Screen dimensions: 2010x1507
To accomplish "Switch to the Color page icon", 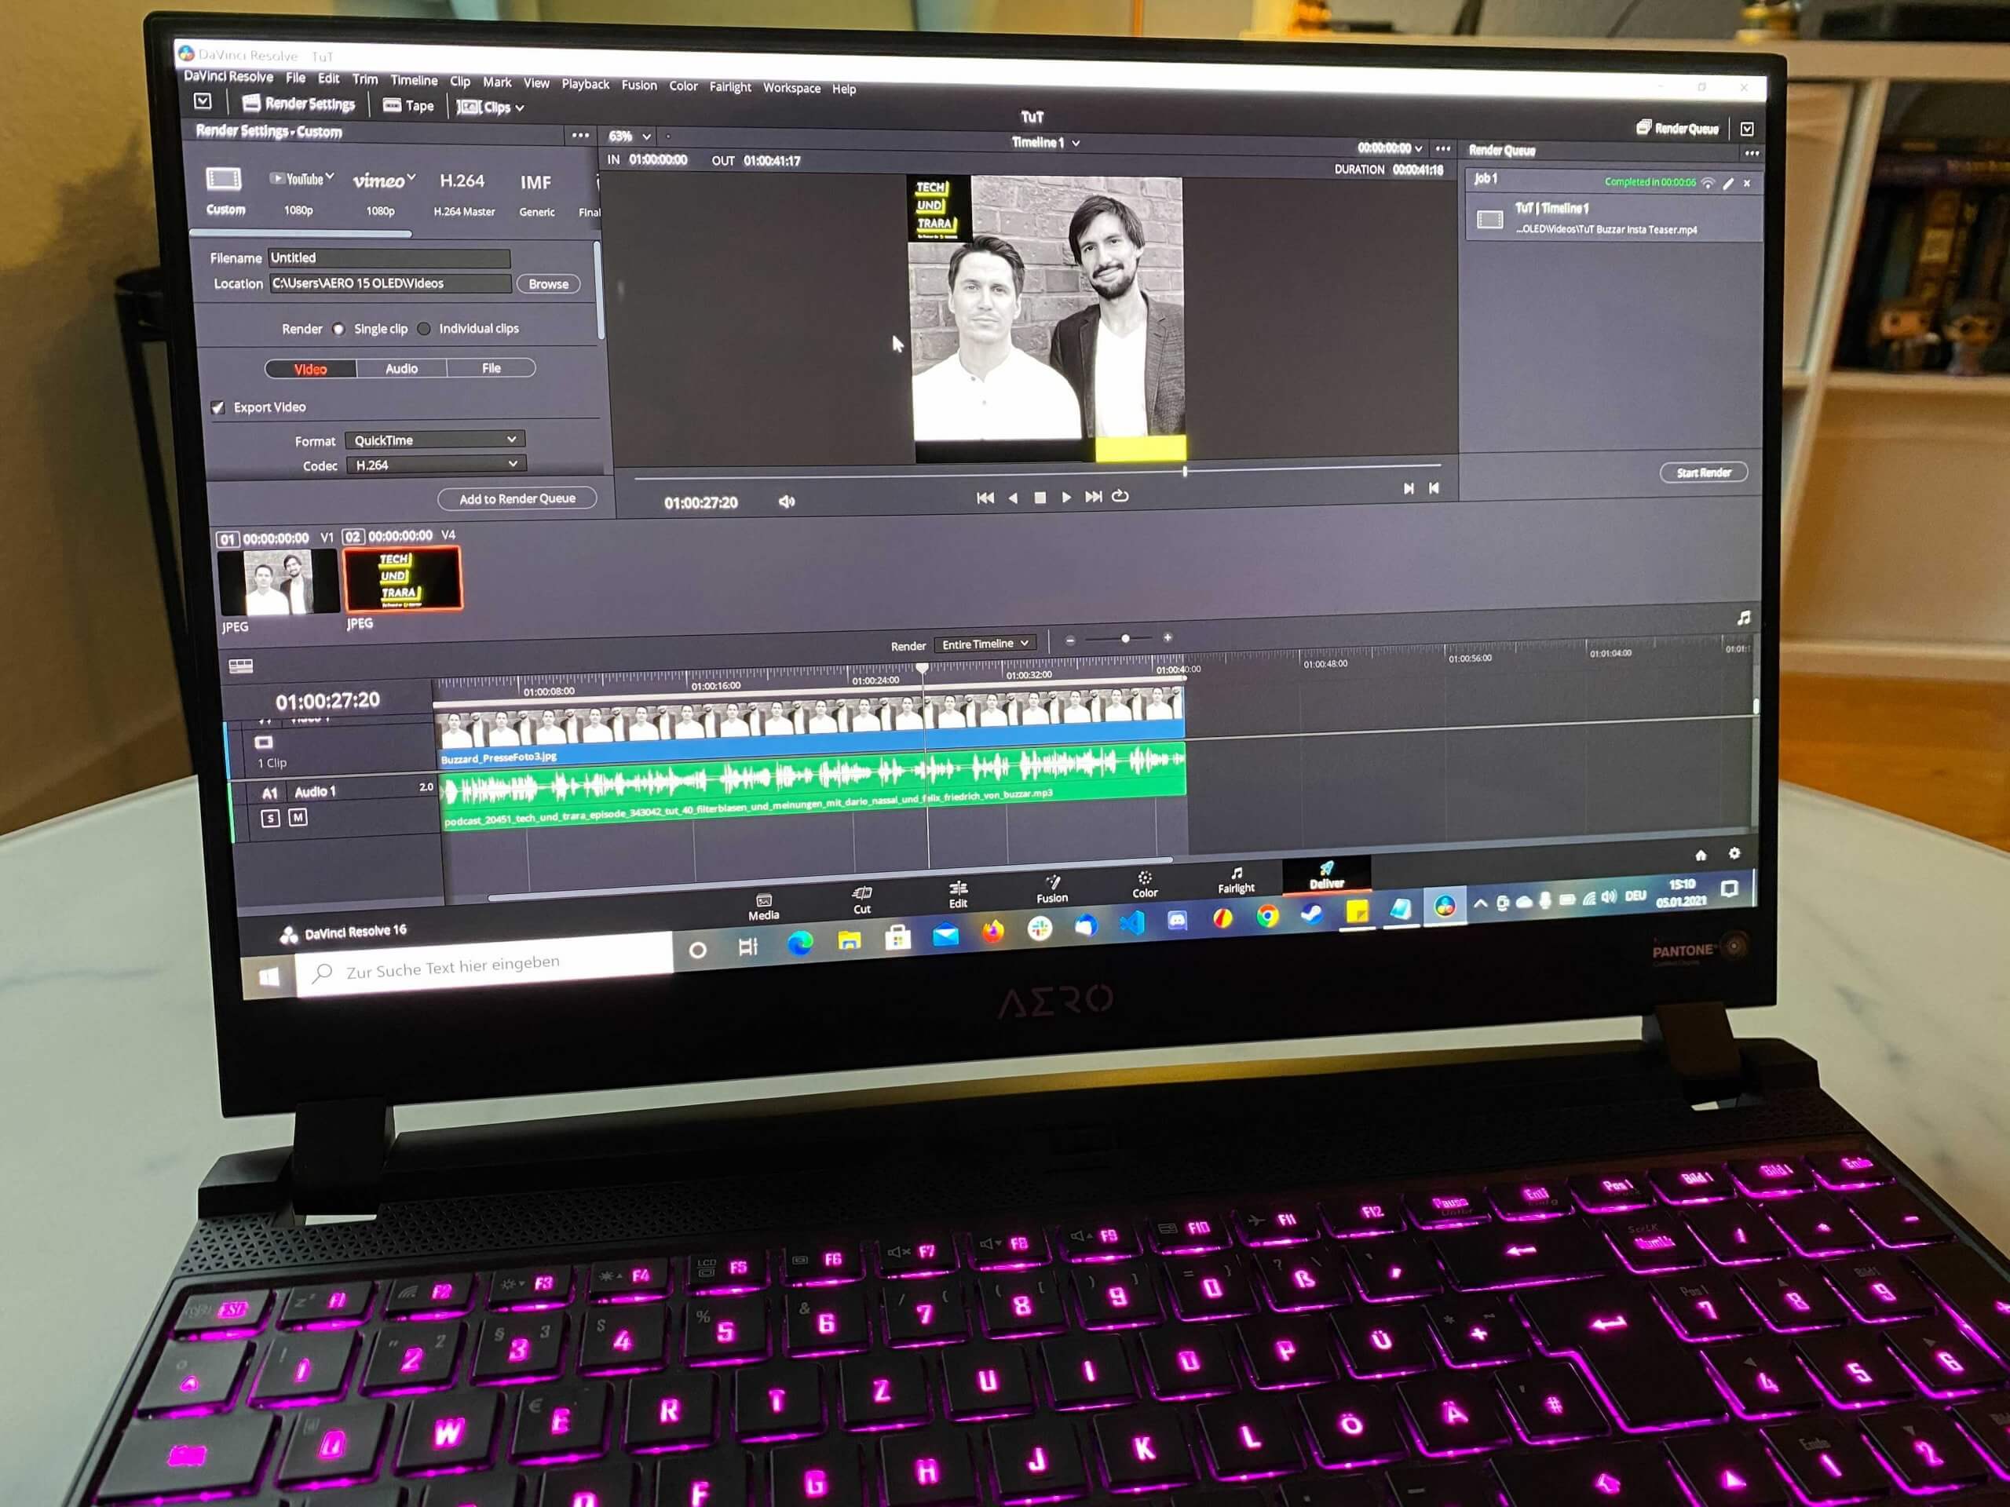I will pos(1145,879).
